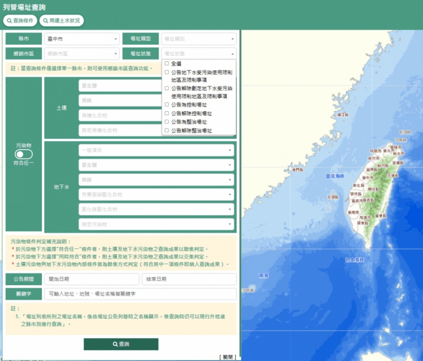Open the 縣市 dropdown showing 臺中市

[82, 39]
